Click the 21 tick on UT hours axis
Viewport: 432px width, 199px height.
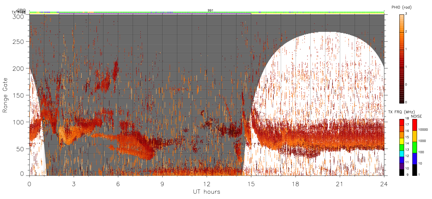339,184
